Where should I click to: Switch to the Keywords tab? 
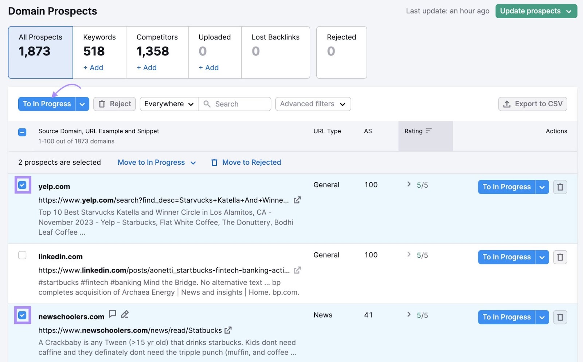click(x=99, y=51)
